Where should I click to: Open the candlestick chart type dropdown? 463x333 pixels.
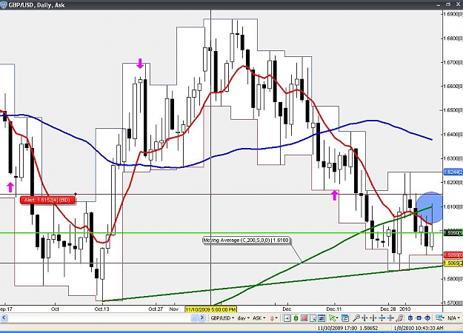273,318
